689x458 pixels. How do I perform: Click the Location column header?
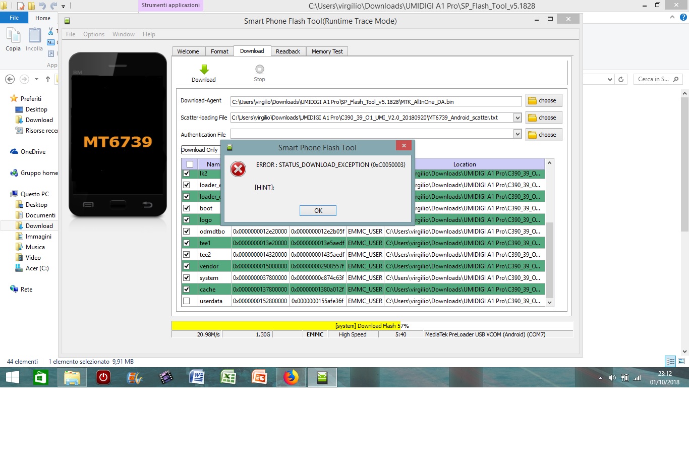click(465, 164)
